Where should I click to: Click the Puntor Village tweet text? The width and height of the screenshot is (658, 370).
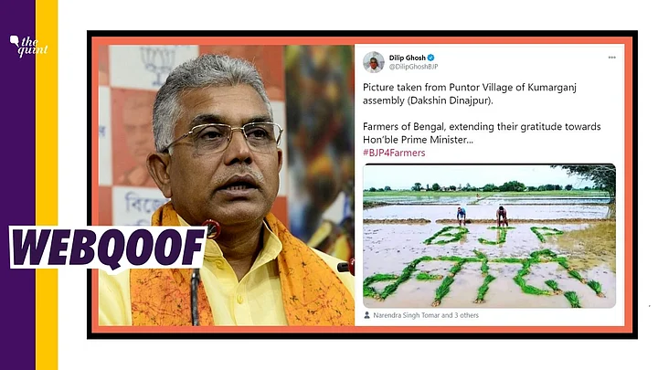(x=470, y=94)
